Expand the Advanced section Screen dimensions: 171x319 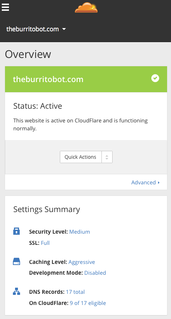point(146,182)
